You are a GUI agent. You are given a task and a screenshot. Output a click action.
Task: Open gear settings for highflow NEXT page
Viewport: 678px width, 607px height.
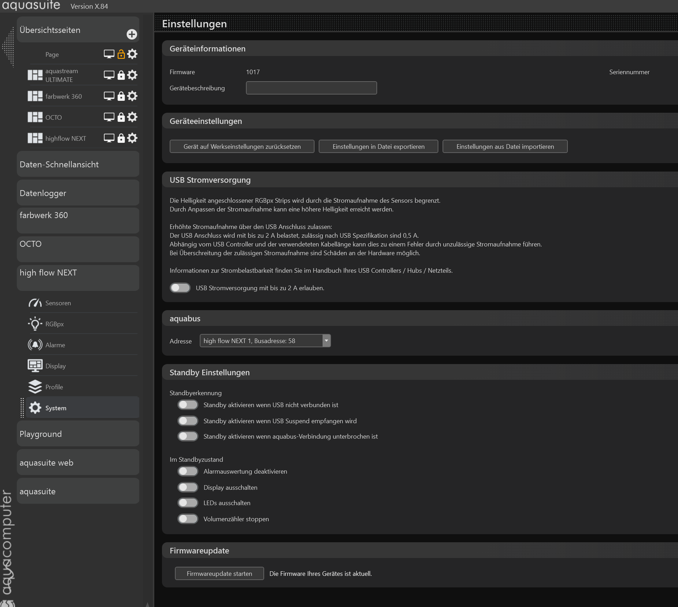(x=132, y=138)
